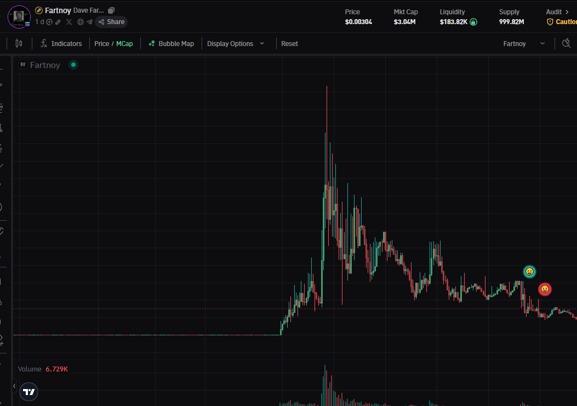The image size is (577, 406).
Task: Click the volume value 6.729K
Action: (x=56, y=369)
